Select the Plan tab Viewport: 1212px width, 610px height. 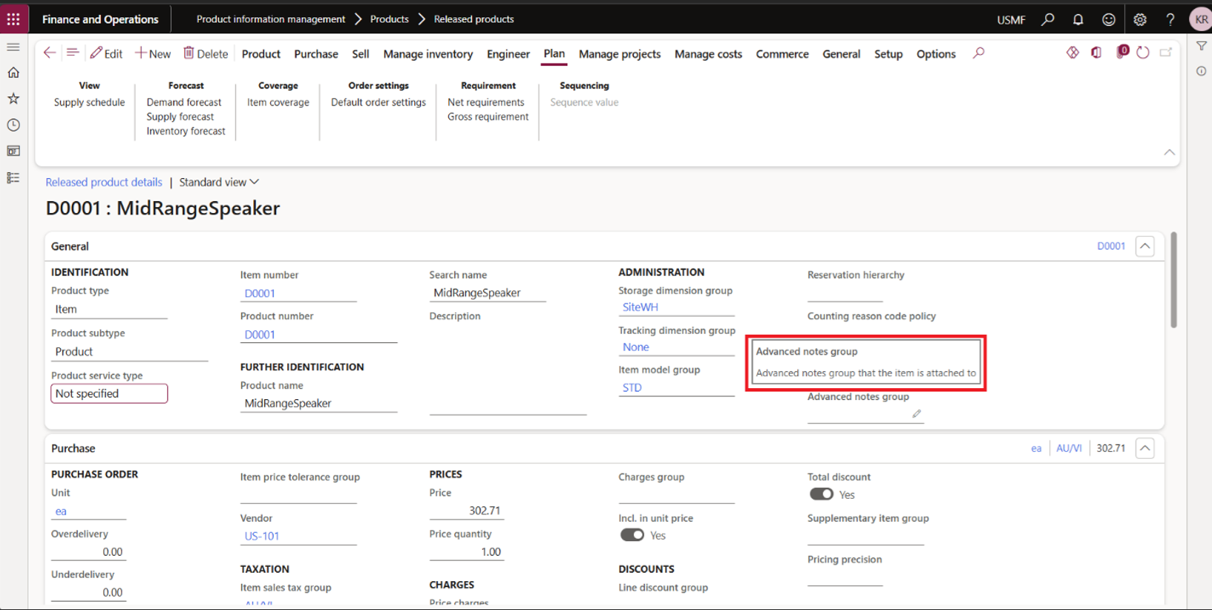[554, 53]
